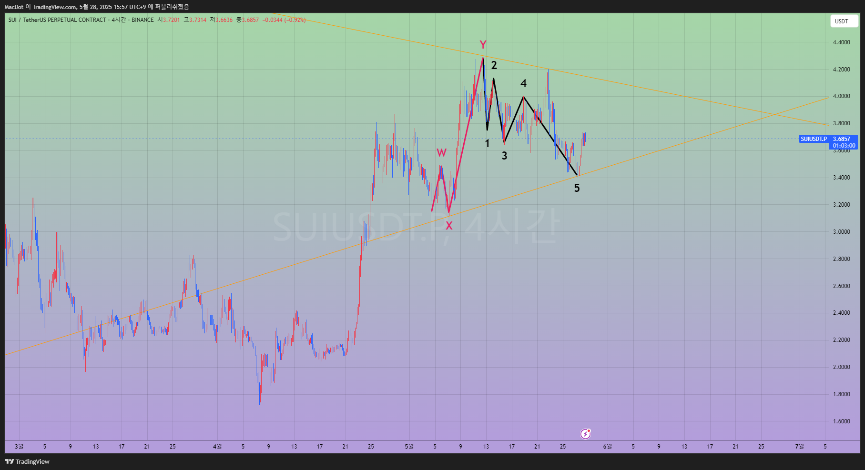Click the open value 3.7201

tap(172, 20)
